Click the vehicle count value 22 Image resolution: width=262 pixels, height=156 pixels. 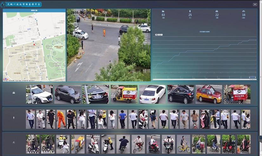click(217, 15)
